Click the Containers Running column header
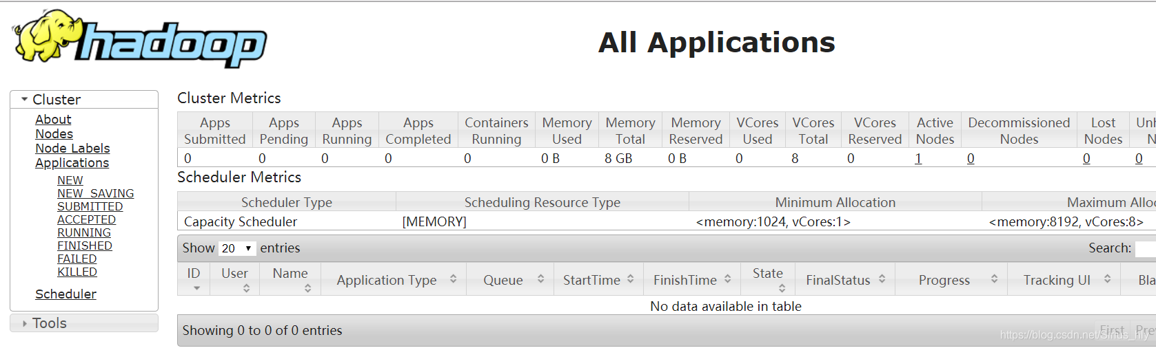The image size is (1156, 348). click(496, 131)
